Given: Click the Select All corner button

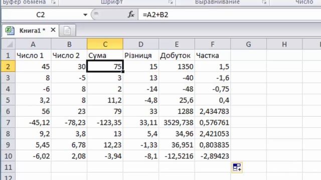Looking at the screenshot, I should (x=8, y=44).
